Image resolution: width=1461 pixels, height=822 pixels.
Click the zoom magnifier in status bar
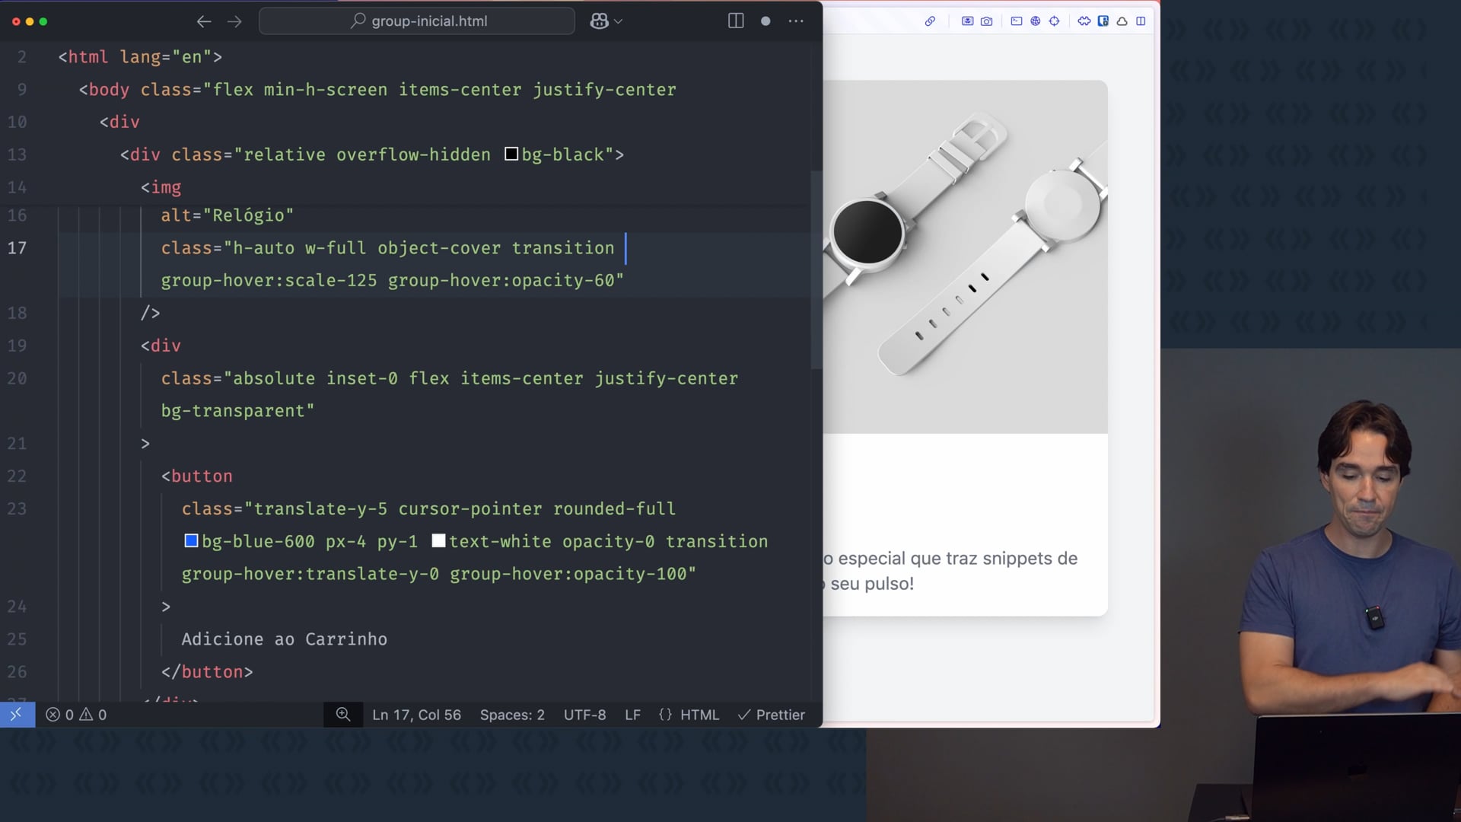coord(343,715)
